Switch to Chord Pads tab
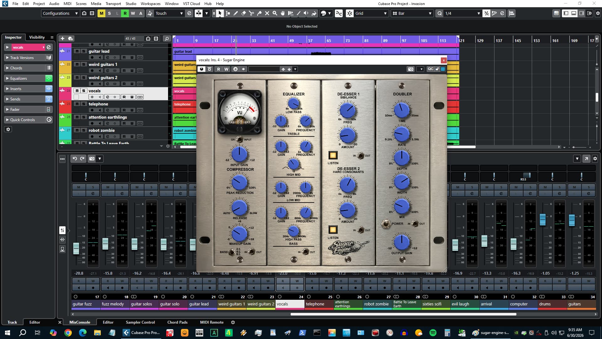This screenshot has height=339, width=602. pos(177,322)
